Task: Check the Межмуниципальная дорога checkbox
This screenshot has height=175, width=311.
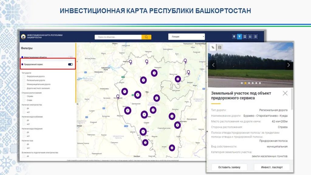Action: [24, 84]
